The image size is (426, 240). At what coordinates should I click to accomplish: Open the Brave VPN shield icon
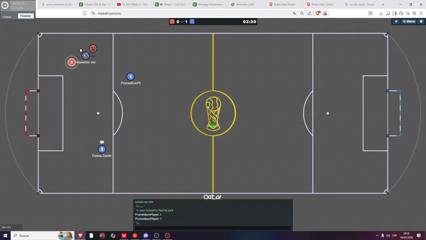pyautogui.click(x=414, y=13)
